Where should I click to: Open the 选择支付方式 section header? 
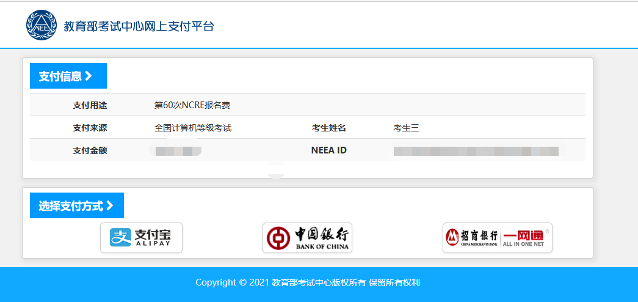pyautogui.click(x=71, y=206)
